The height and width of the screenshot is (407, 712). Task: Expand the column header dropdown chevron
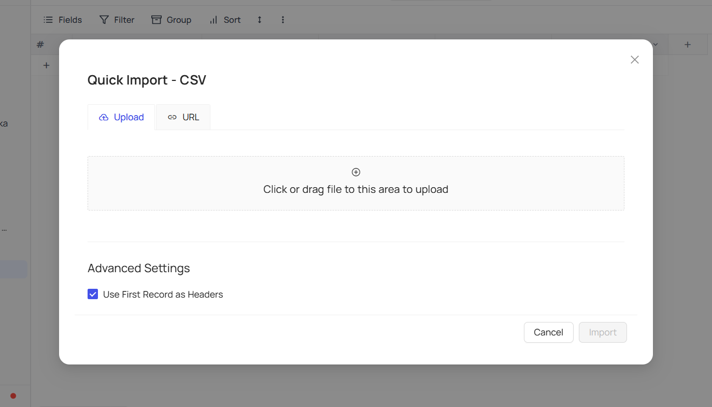click(656, 45)
